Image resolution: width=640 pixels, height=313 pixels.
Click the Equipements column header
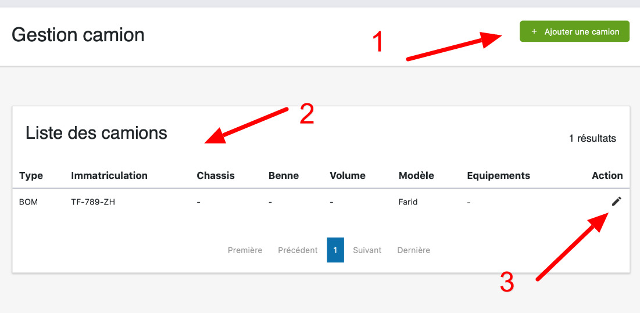click(x=498, y=175)
